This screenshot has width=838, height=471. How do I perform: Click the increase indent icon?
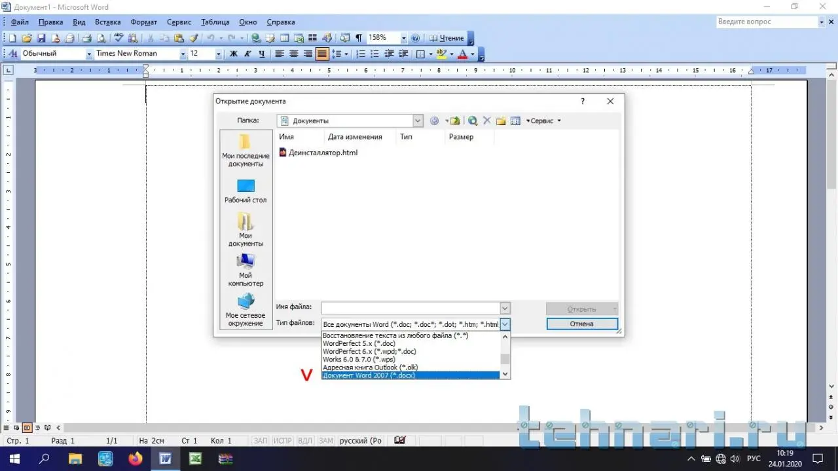click(x=404, y=54)
